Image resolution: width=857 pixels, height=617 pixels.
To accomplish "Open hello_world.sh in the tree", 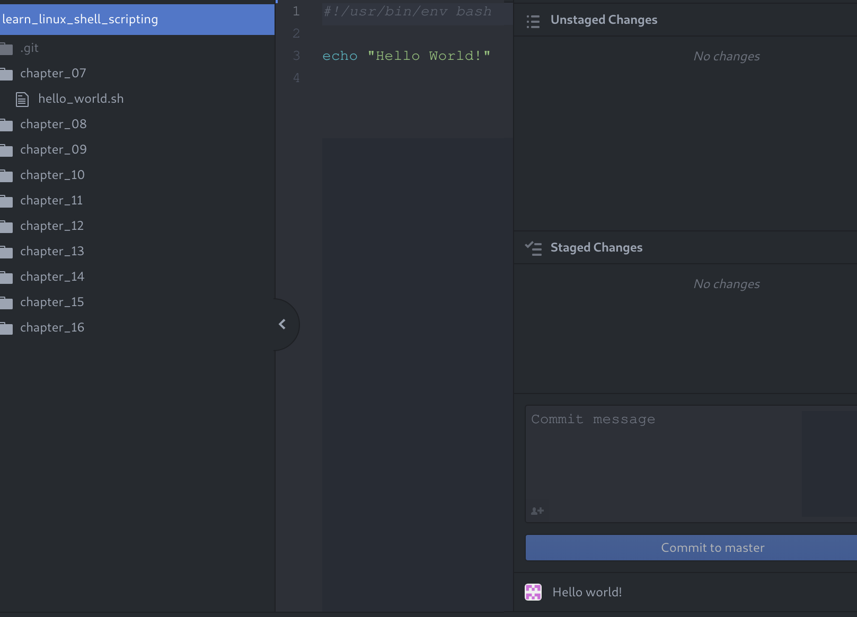I will tap(81, 99).
